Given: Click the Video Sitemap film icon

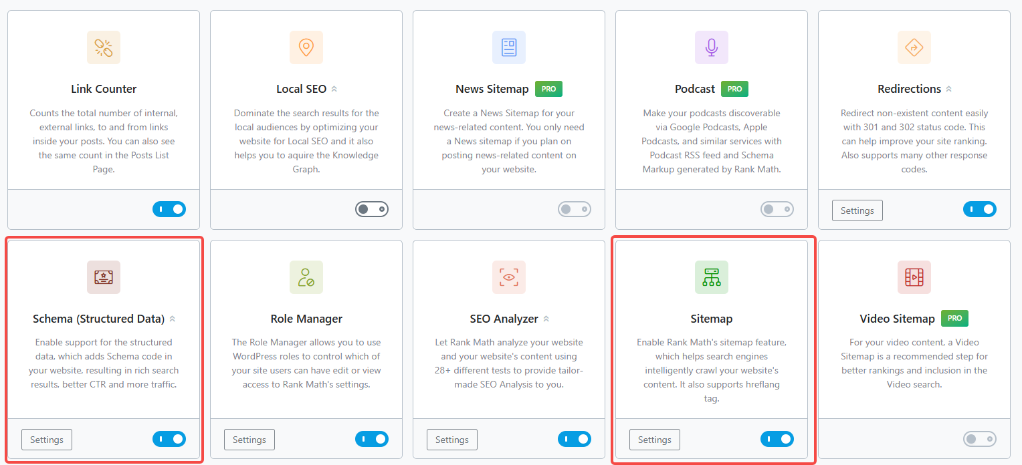Looking at the screenshot, I should click(914, 277).
